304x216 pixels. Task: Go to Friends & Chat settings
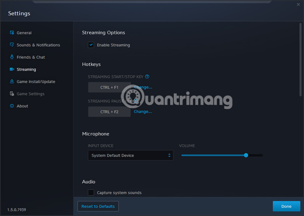click(30, 57)
